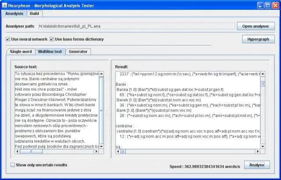
Task: Click the Source text scroll-right arrow
Action: [x=97, y=152]
